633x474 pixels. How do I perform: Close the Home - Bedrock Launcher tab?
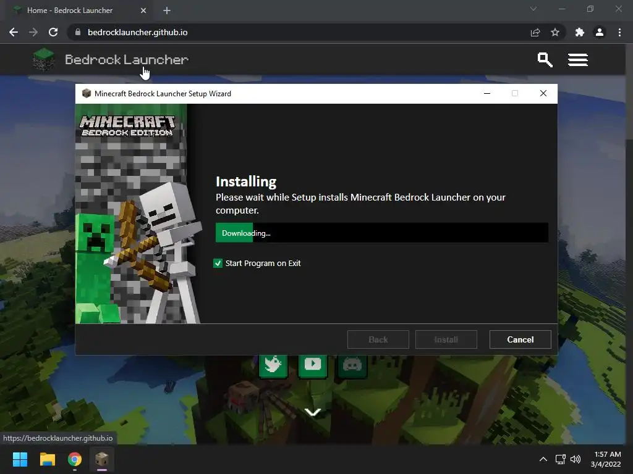pos(143,10)
